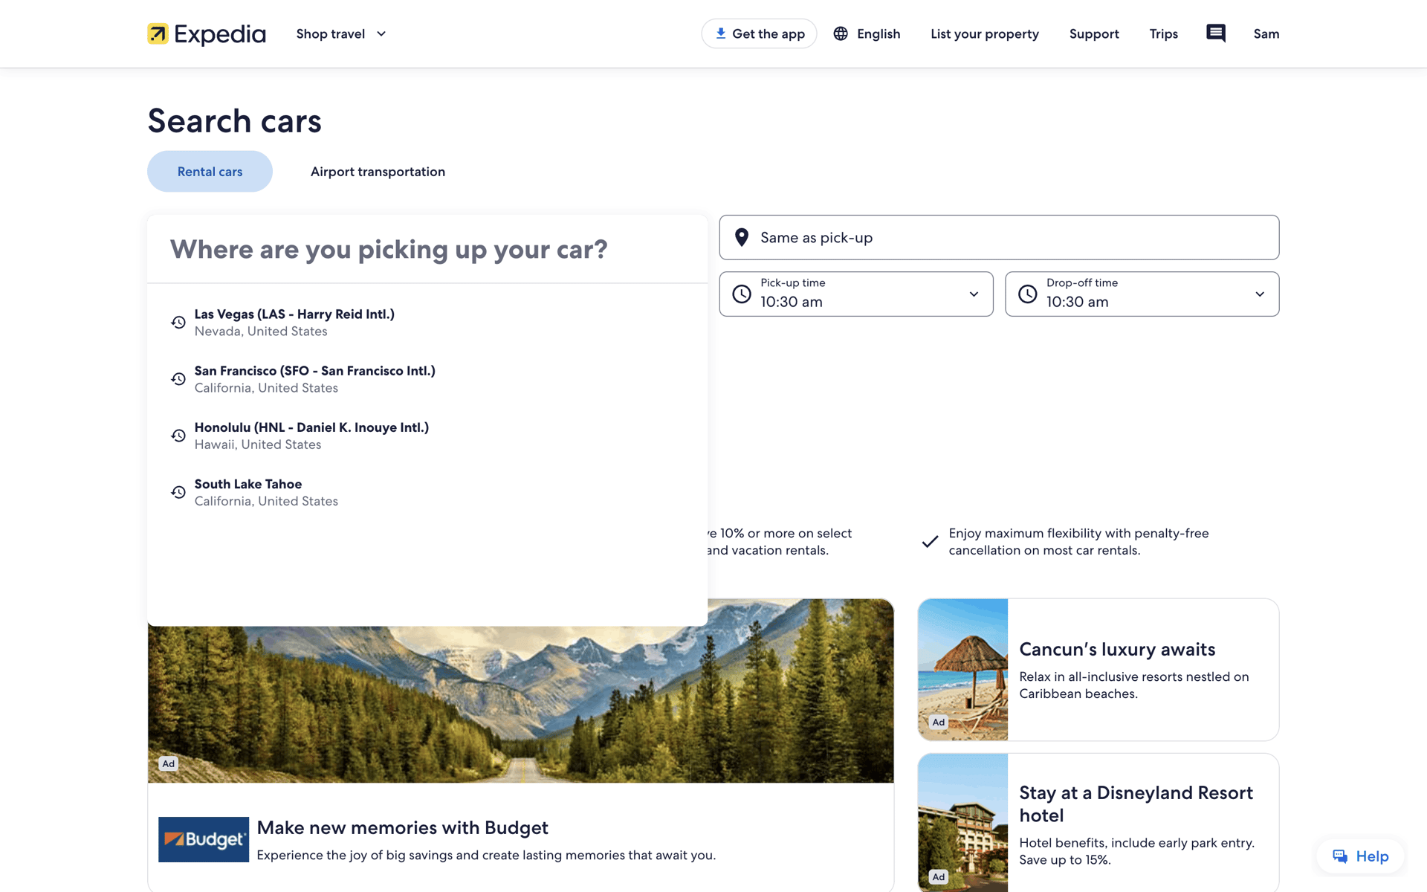Choose Las Vegas (LAS - Harry Reid Intl.) suggestion
The width and height of the screenshot is (1427, 892).
pos(427,323)
